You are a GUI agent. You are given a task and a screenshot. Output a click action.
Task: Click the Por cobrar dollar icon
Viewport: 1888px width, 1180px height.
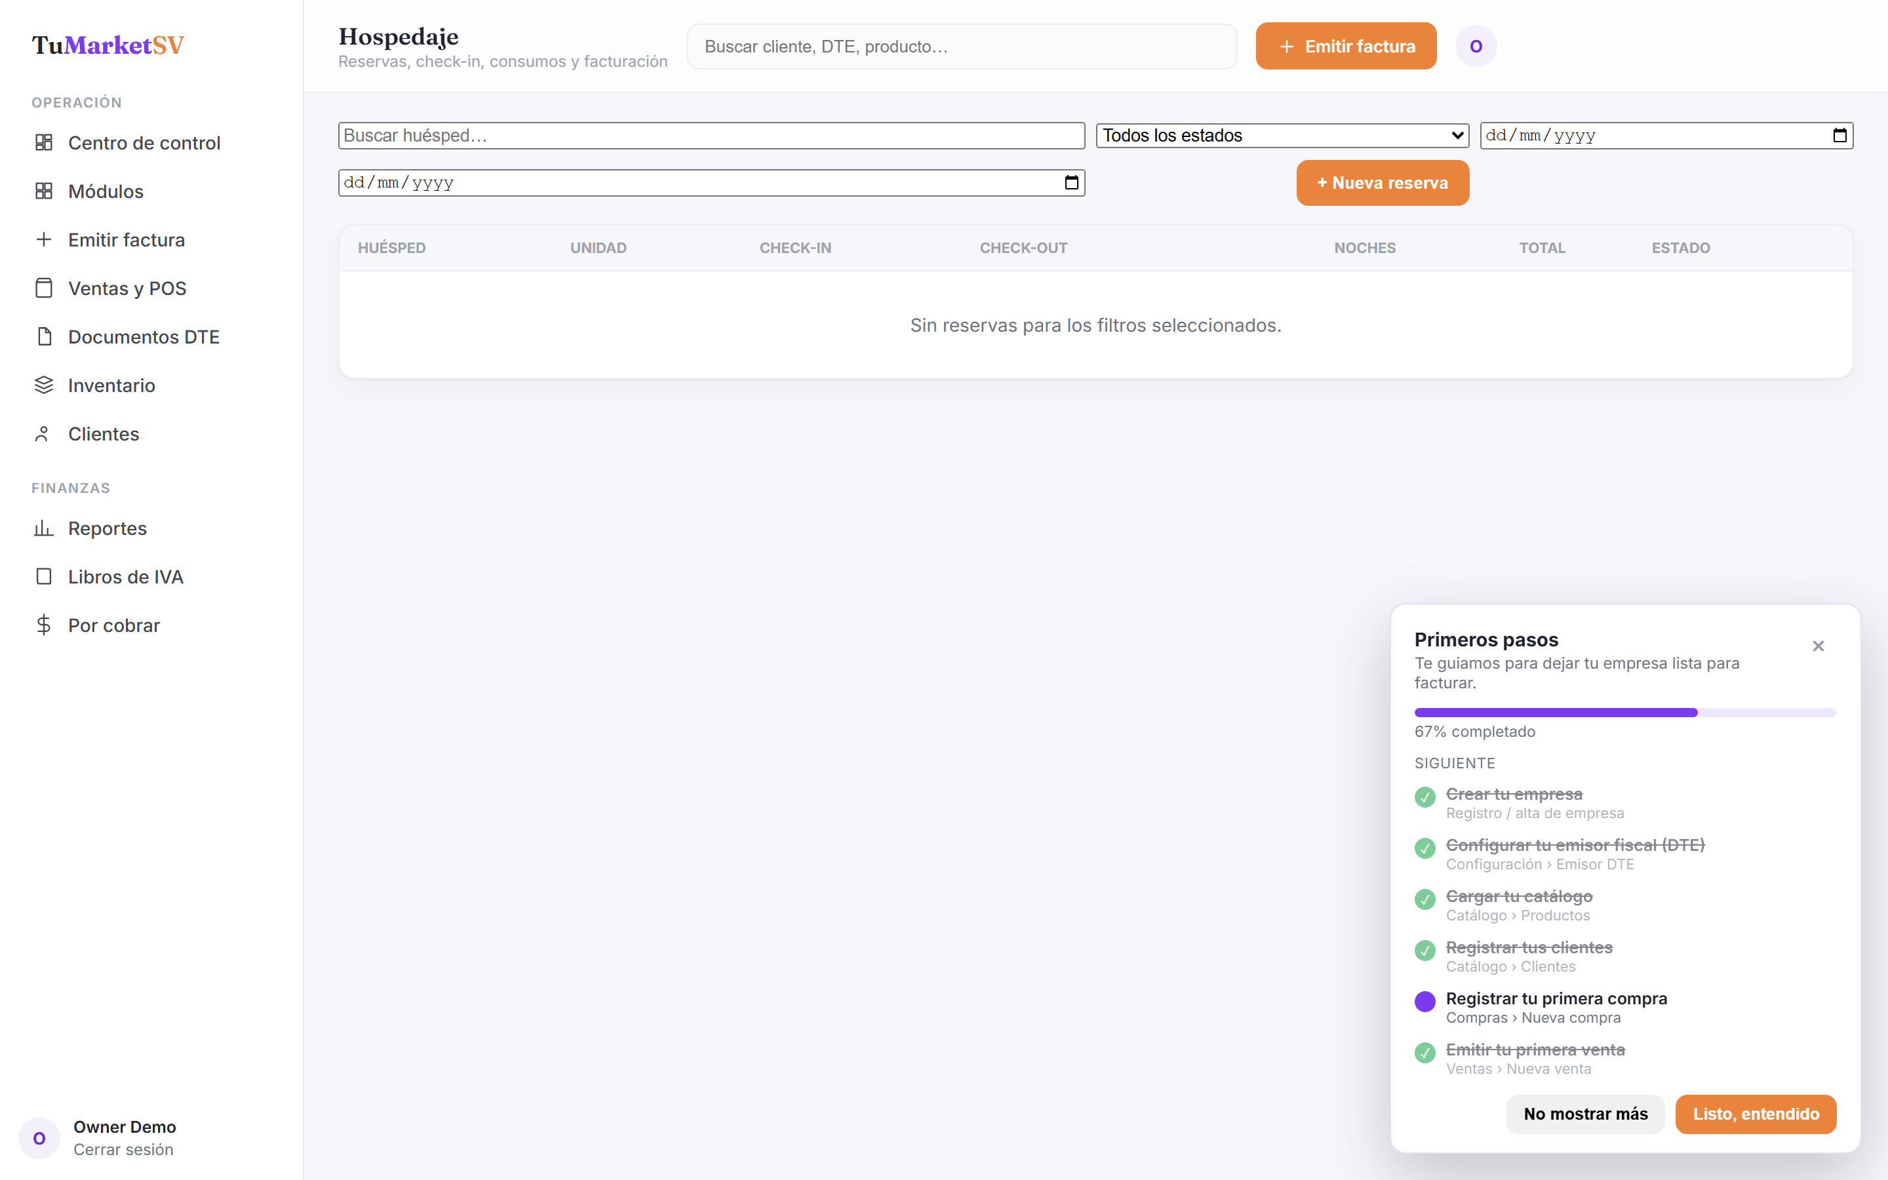coord(44,625)
